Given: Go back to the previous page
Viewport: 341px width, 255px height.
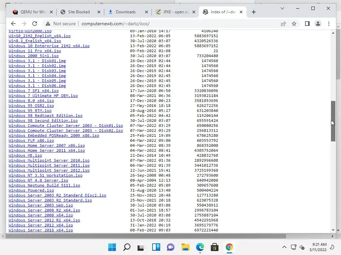Looking at the screenshot, I should (x=13, y=24).
